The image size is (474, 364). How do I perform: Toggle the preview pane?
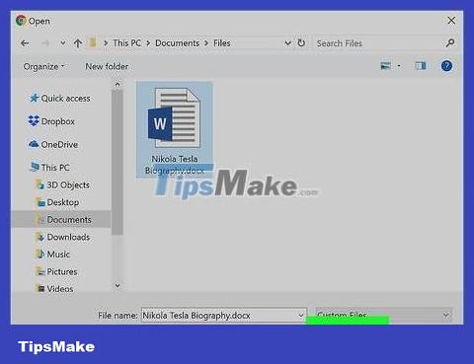421,66
